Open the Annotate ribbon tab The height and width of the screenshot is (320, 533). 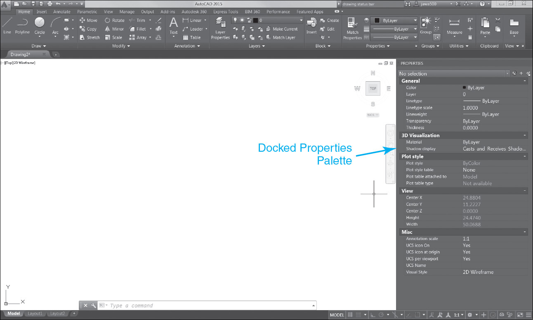[x=62, y=12]
